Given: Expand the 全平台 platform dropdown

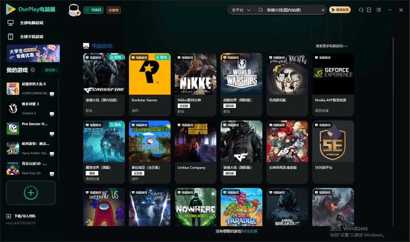Looking at the screenshot, I should click(x=241, y=10).
